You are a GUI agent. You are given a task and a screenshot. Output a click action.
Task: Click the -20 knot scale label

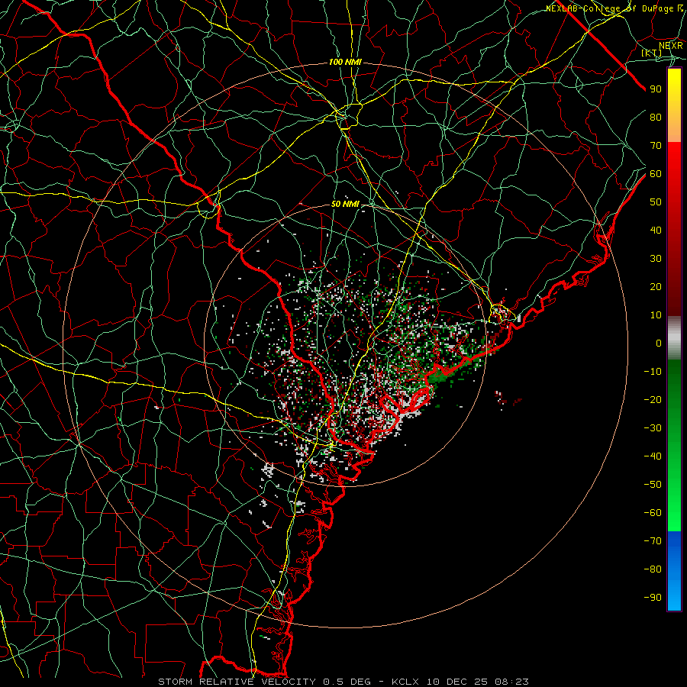pyautogui.click(x=653, y=399)
